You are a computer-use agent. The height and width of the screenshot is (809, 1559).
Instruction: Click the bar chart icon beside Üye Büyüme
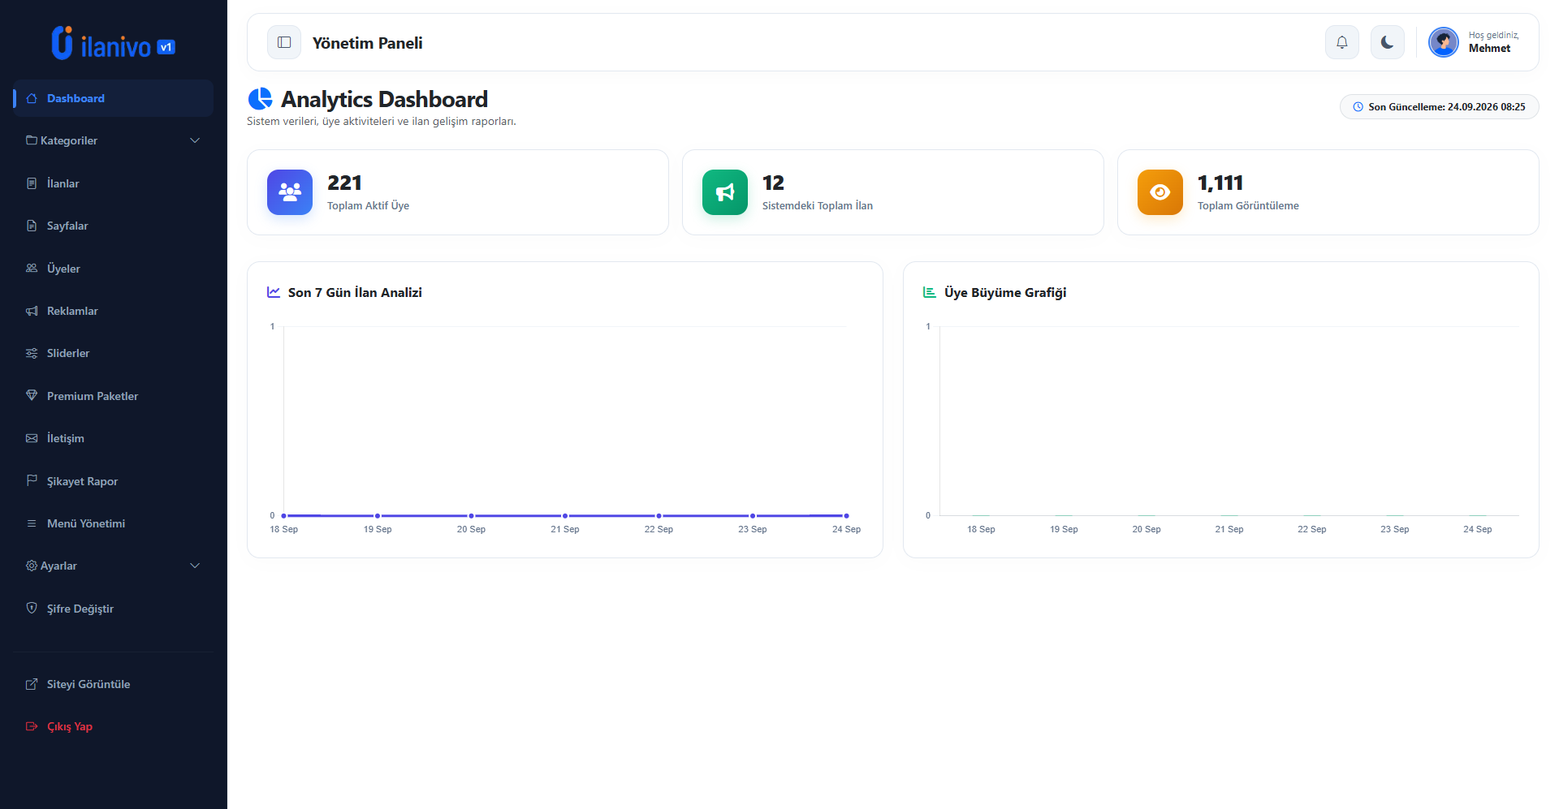point(930,292)
